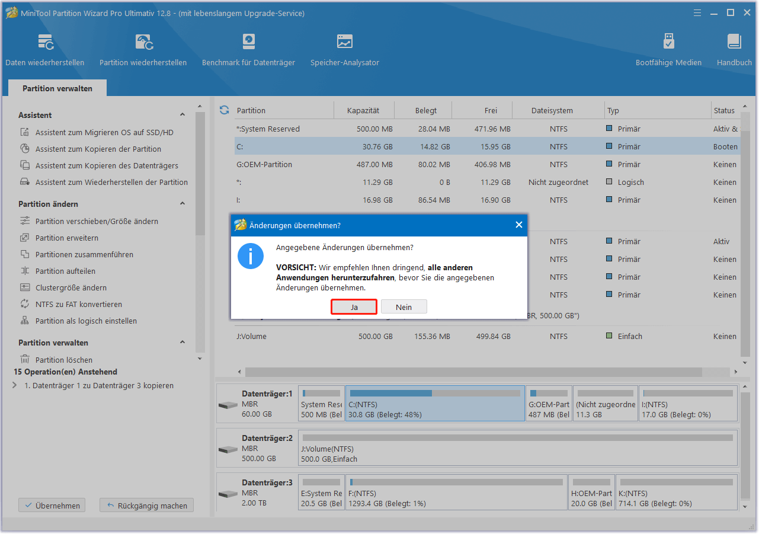Start Assistent zum Kopieren des Datenträgers
Viewport: 759px width, 534px height.
coord(107,165)
